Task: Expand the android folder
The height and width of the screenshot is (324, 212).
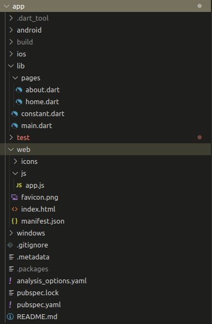Action: (106, 30)
